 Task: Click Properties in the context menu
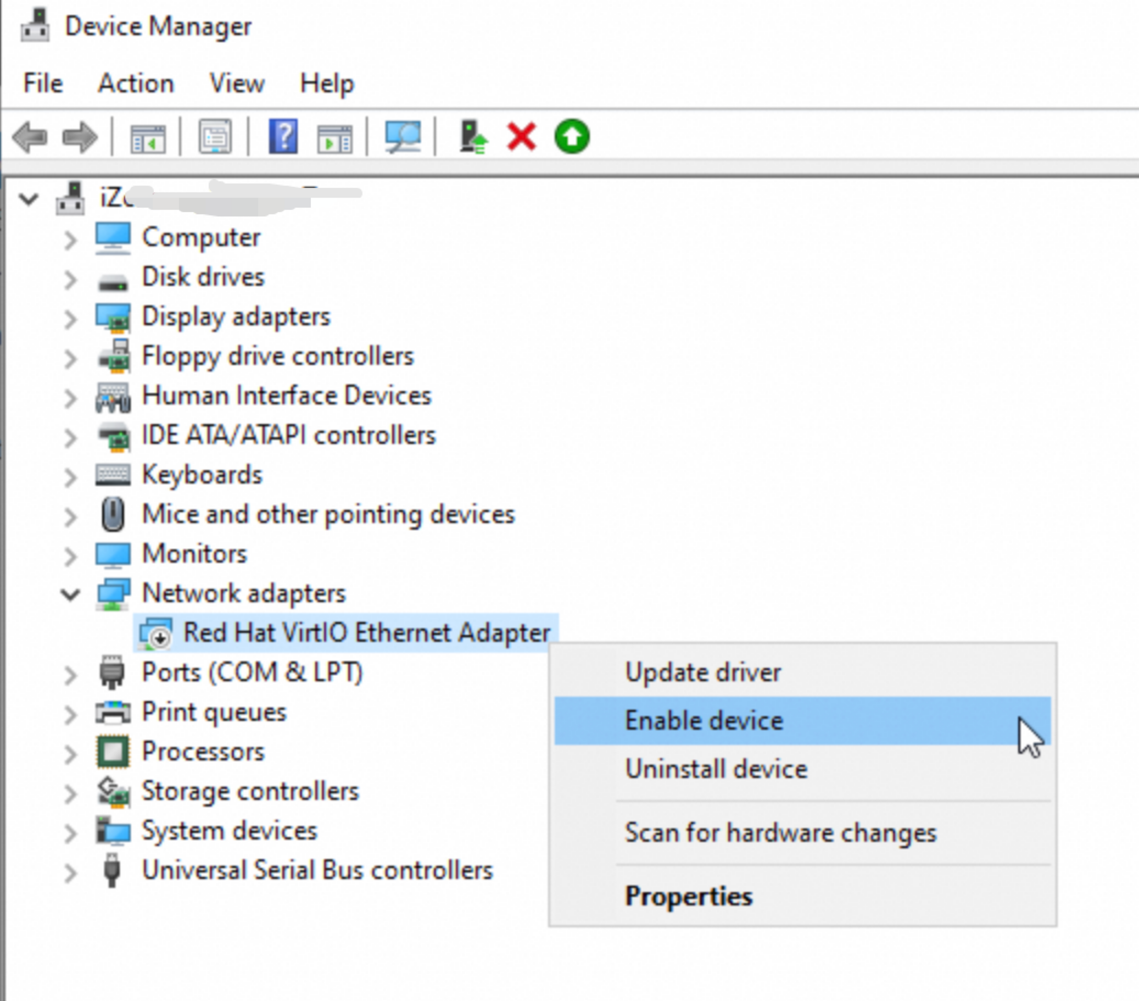point(688,896)
